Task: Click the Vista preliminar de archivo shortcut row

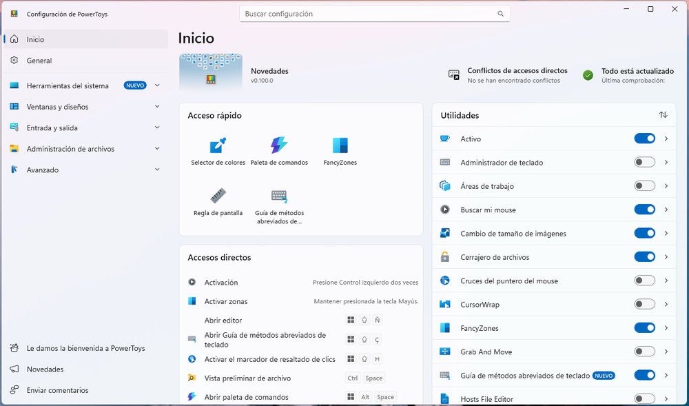Action: tap(302, 378)
